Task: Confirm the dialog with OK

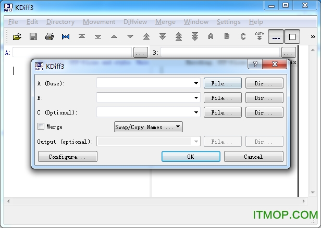Action: [191, 157]
